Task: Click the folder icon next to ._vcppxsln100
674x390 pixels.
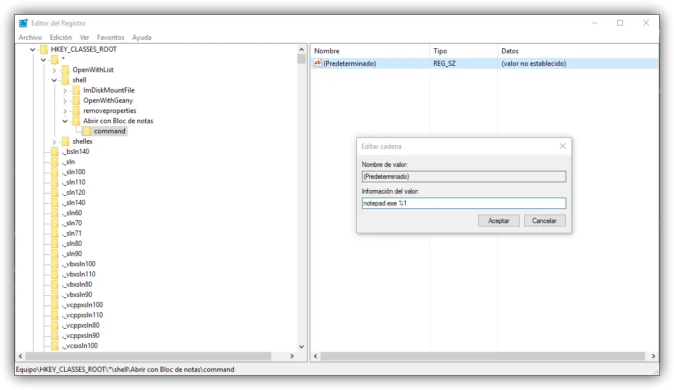Action: pyautogui.click(x=54, y=305)
